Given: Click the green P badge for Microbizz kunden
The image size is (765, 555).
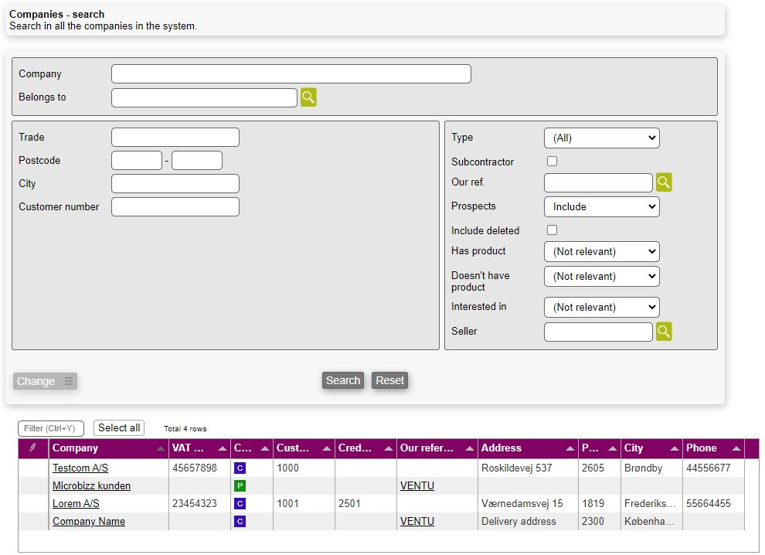Looking at the screenshot, I should coord(240,486).
